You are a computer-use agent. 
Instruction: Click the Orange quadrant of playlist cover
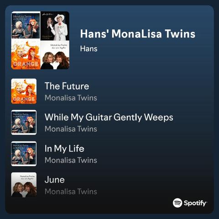point(26,55)
